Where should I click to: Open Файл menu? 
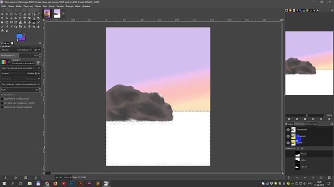(4, 6)
